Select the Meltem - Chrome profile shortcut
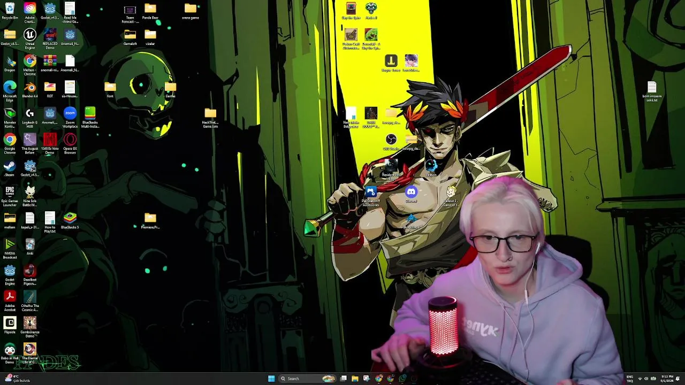 point(30,65)
